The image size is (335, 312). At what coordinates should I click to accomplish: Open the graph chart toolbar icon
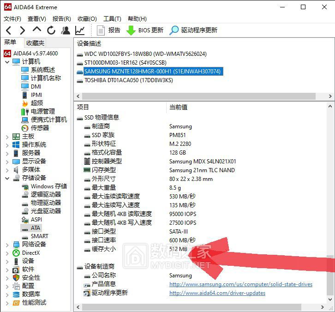click(80, 30)
